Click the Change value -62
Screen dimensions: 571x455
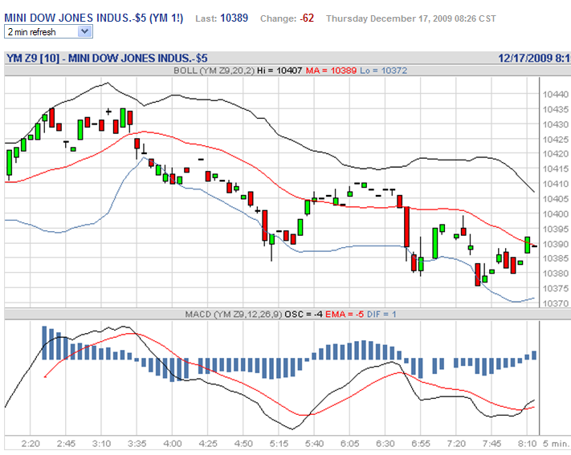[307, 18]
